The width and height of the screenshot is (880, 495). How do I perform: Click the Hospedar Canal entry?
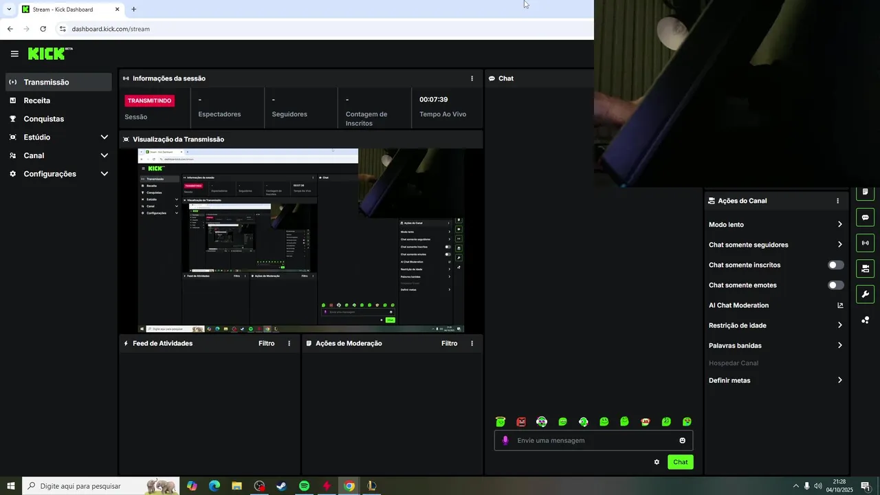pyautogui.click(x=734, y=363)
